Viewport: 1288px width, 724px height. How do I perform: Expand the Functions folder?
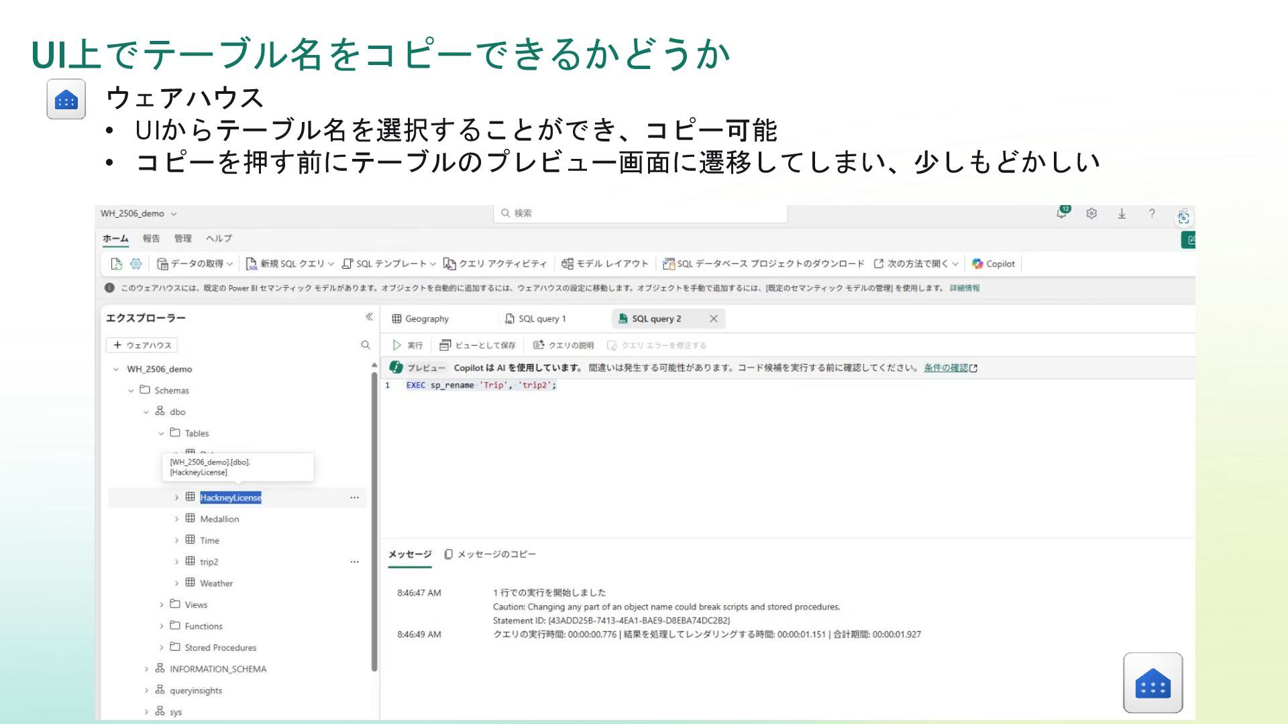tap(161, 626)
